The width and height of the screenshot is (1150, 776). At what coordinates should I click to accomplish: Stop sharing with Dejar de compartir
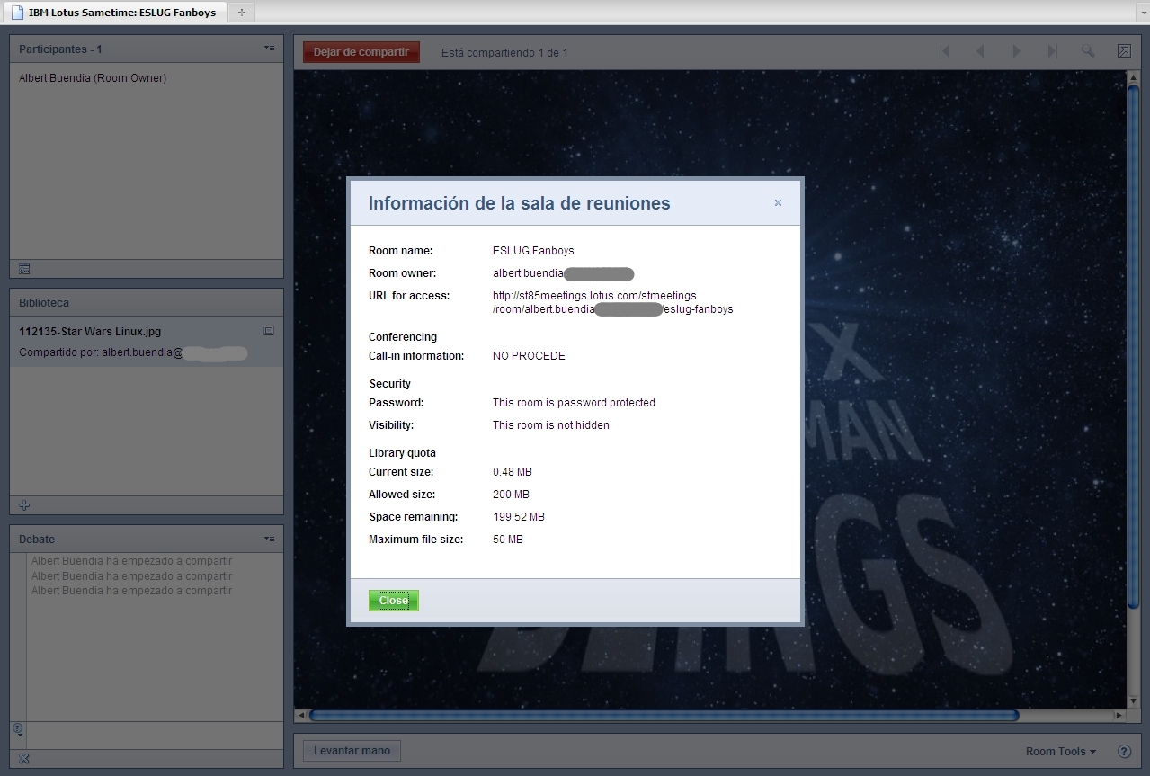coord(361,52)
